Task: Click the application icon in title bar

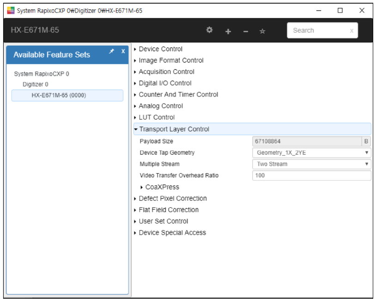Action: pos(11,11)
